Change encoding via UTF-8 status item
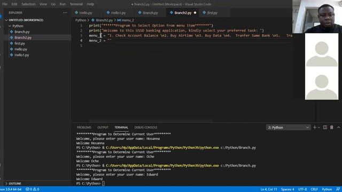Screen dimensions: 342x192 tap(302, 189)
